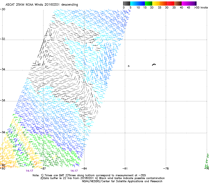Click the purple 14:17 time left of the -87 label
Image resolution: width=209 pixels, height=183 pixels.
[x=29, y=171]
